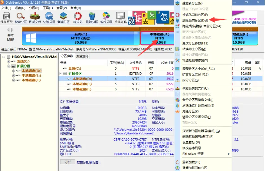Click the Save Changes (保存更改) toolbar icon

pos(6,18)
